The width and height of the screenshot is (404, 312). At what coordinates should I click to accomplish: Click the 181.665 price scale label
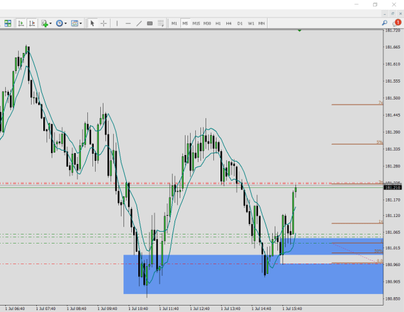pos(392,47)
